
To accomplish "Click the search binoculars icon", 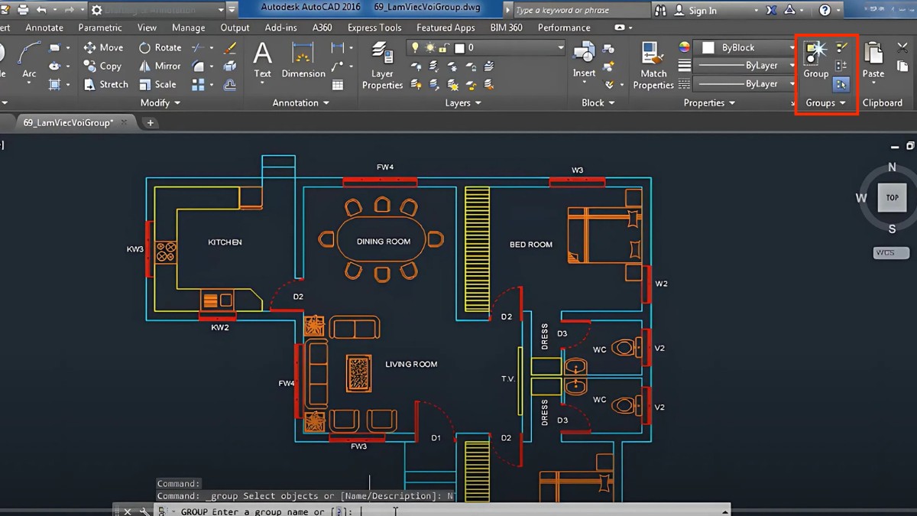I will pyautogui.click(x=660, y=10).
